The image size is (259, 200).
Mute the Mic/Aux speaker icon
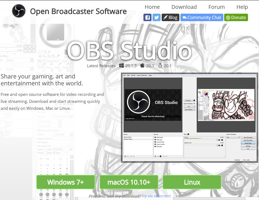click(219, 140)
